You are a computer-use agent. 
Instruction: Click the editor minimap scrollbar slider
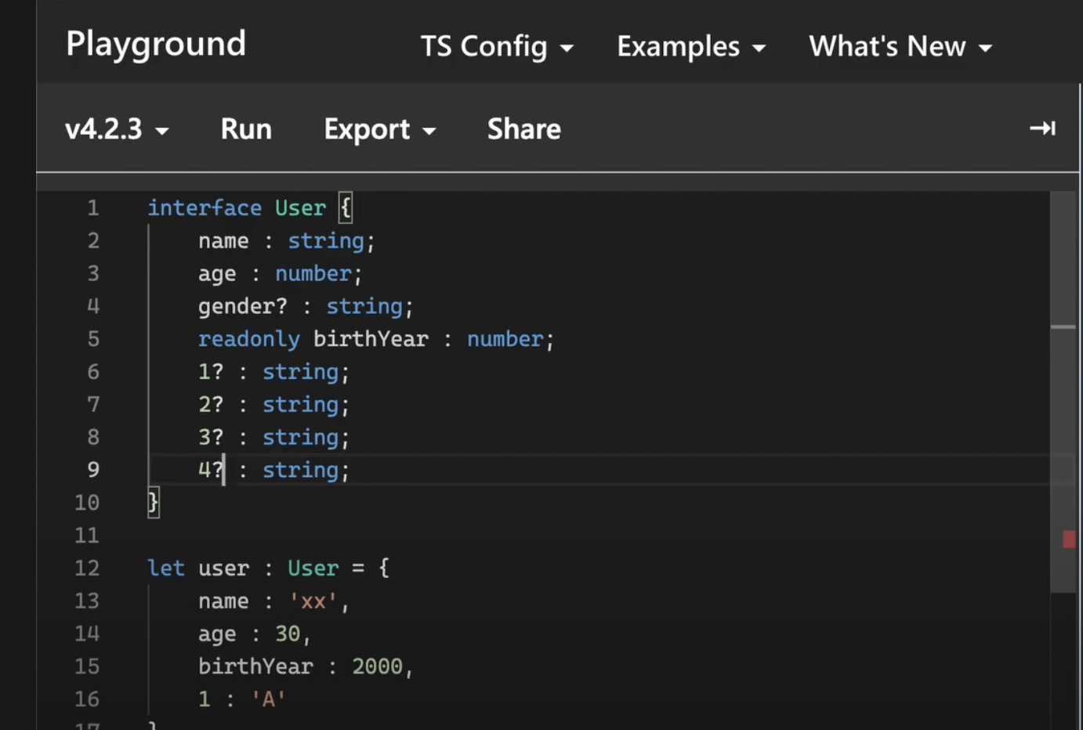1063,392
